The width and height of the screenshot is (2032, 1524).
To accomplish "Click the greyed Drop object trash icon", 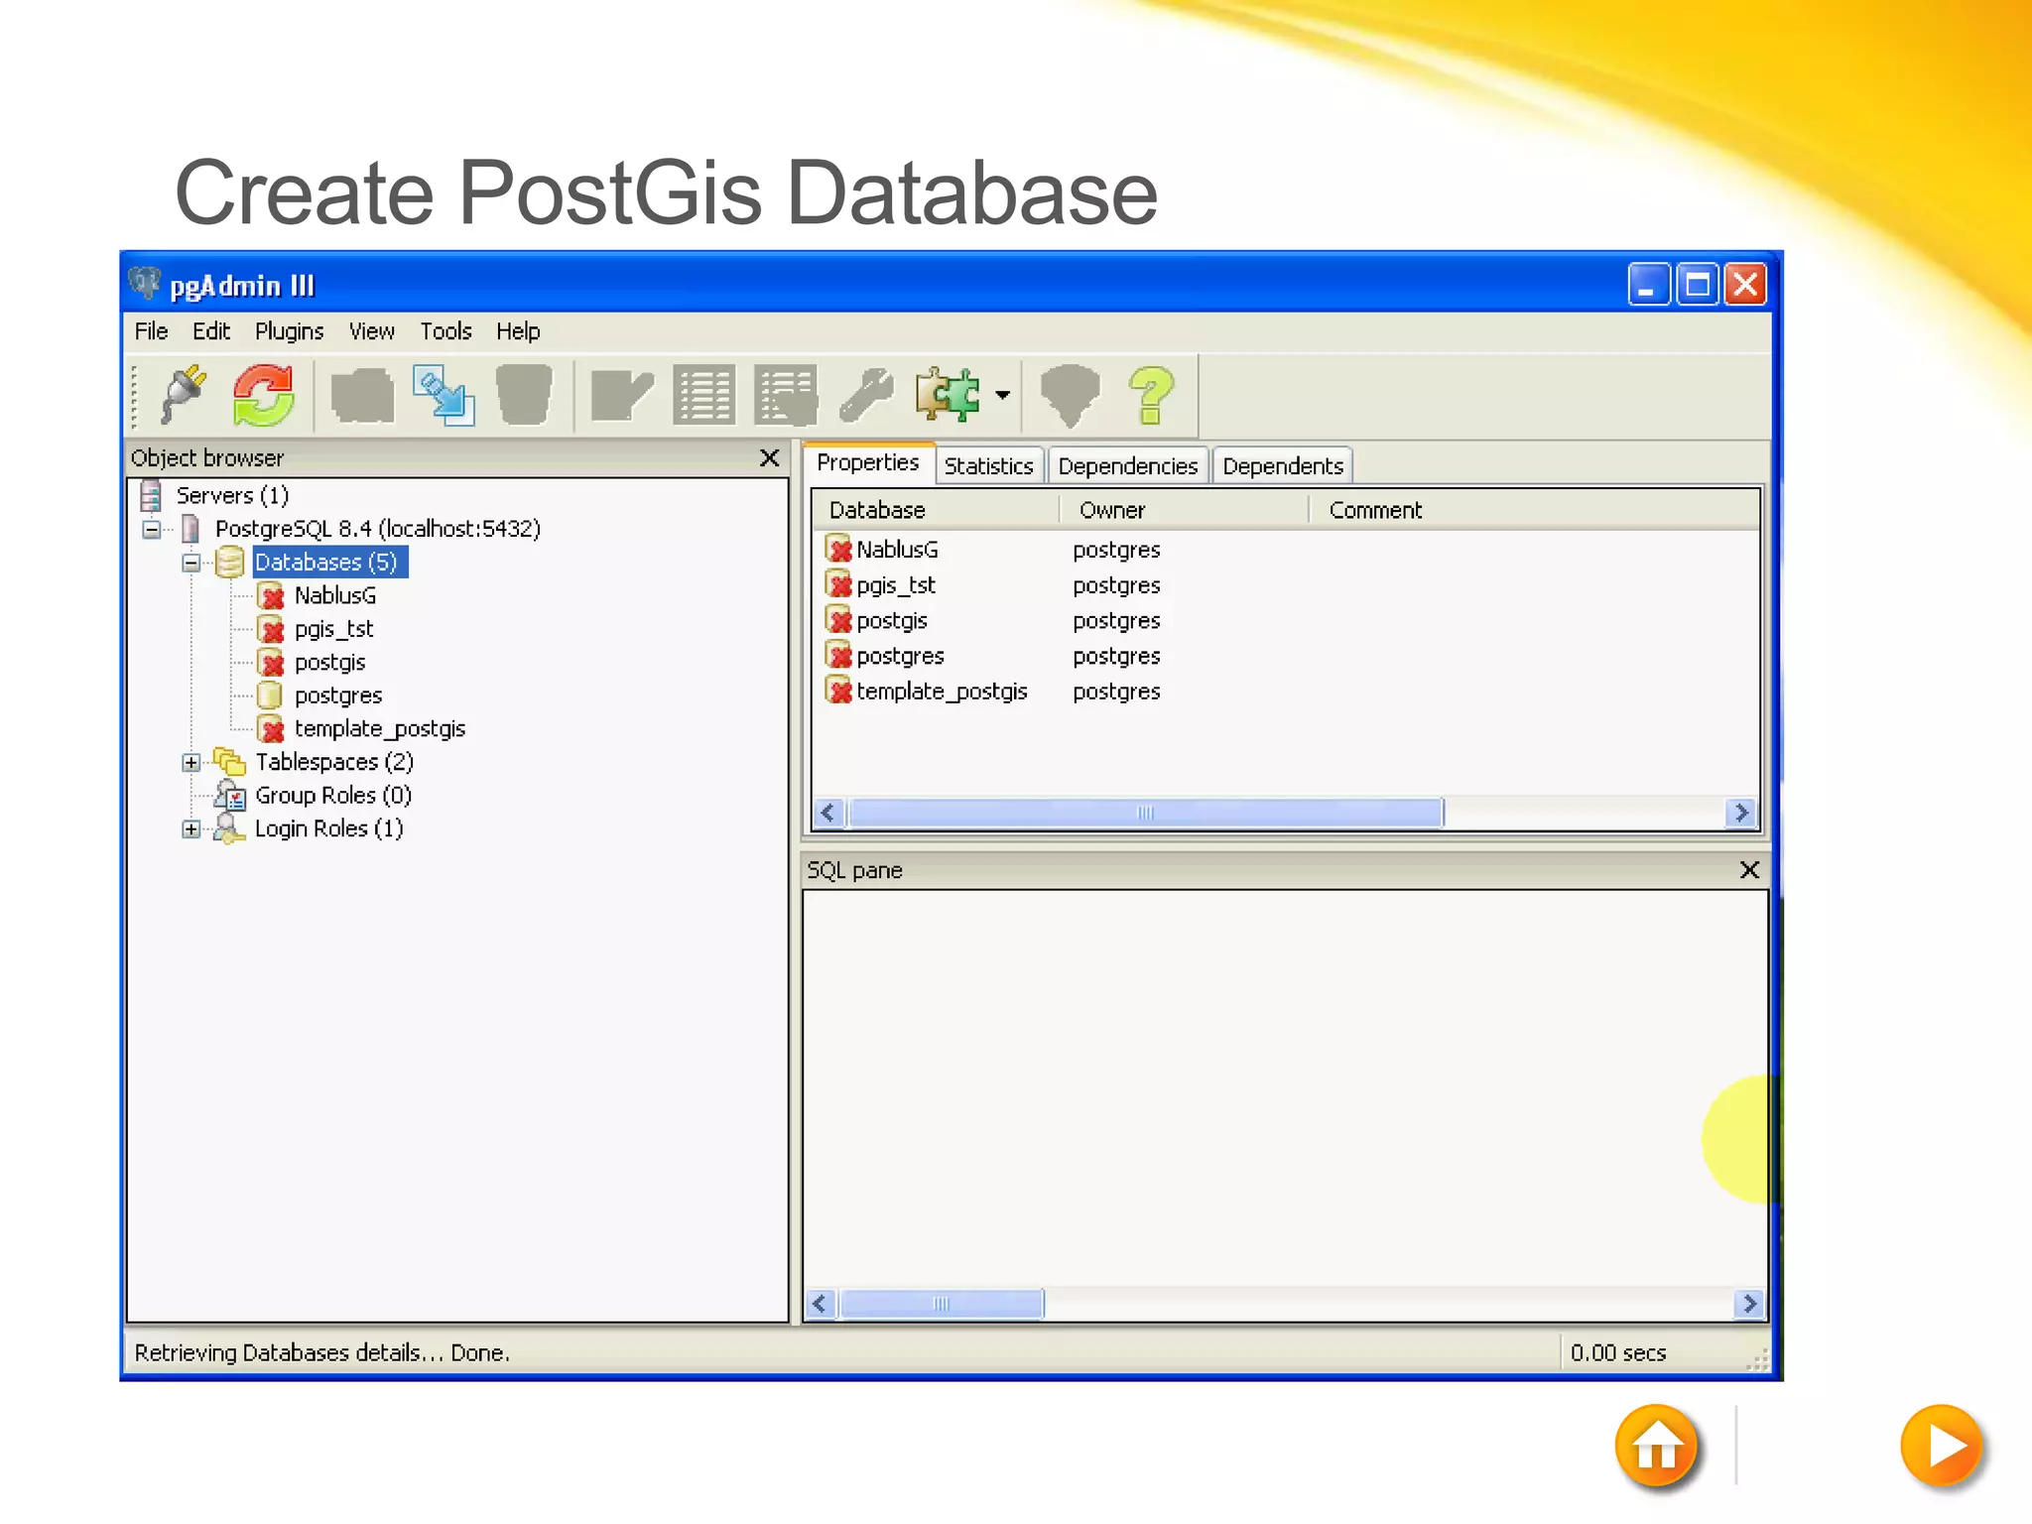I will (524, 395).
